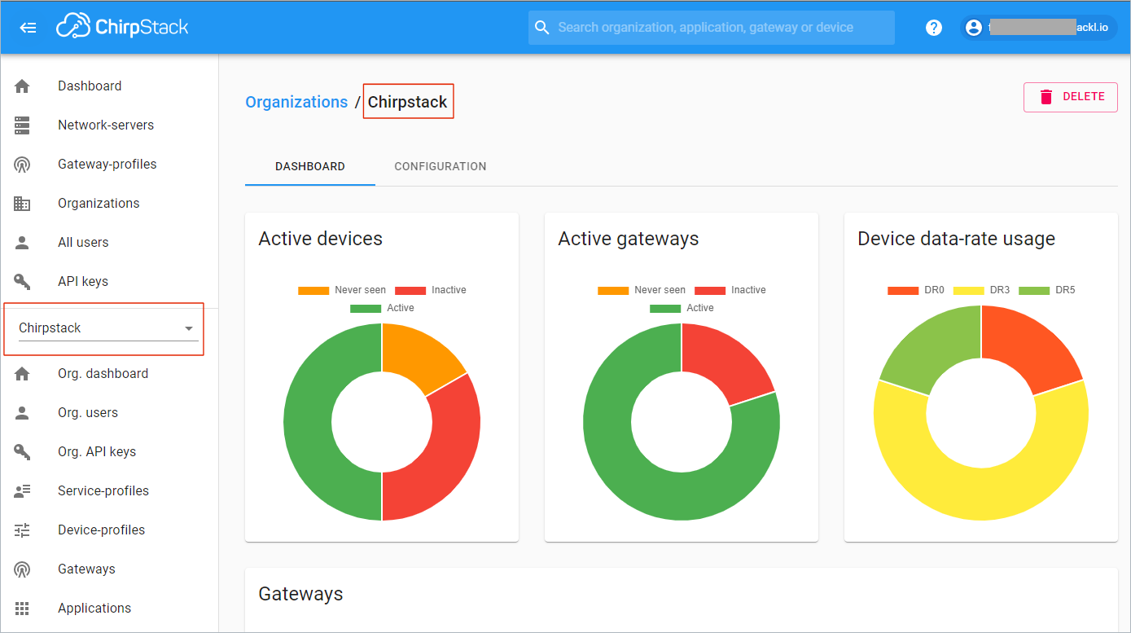Open the help question mark icon

pyautogui.click(x=934, y=28)
